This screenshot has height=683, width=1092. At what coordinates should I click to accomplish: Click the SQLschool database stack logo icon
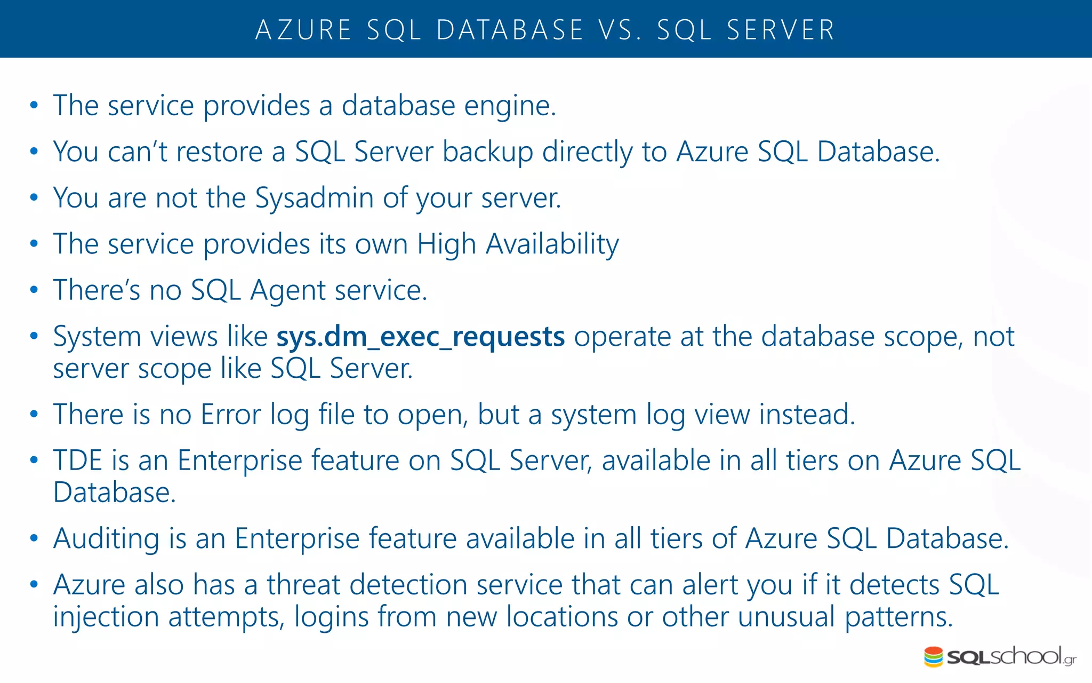(933, 657)
